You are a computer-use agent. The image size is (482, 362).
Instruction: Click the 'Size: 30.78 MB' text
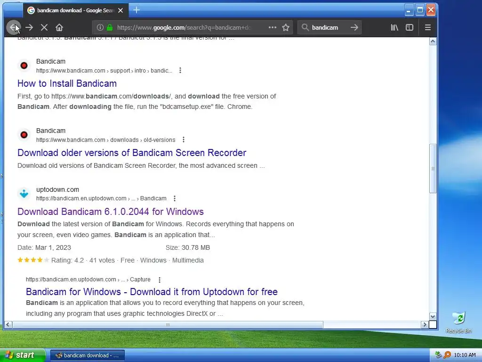[188, 247]
